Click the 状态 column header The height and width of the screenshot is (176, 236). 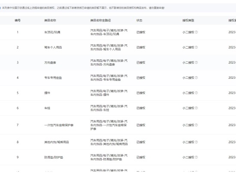(x=139, y=20)
